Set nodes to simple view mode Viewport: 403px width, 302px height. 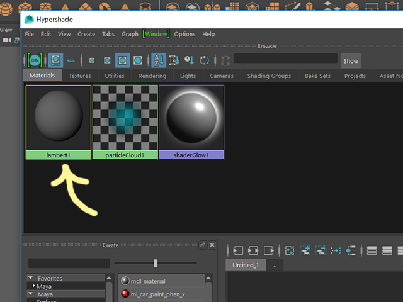pyautogui.click(x=372, y=250)
